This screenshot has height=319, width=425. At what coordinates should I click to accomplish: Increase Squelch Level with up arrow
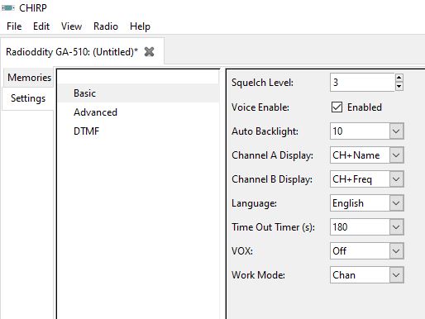pos(399,78)
